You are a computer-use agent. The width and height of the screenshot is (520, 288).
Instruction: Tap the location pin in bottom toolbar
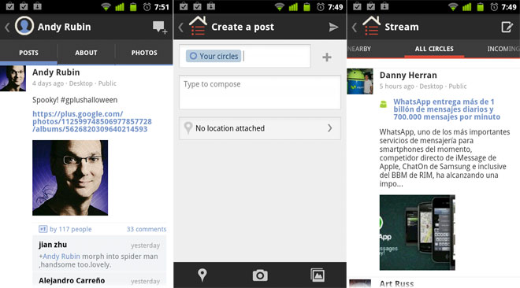(x=202, y=275)
